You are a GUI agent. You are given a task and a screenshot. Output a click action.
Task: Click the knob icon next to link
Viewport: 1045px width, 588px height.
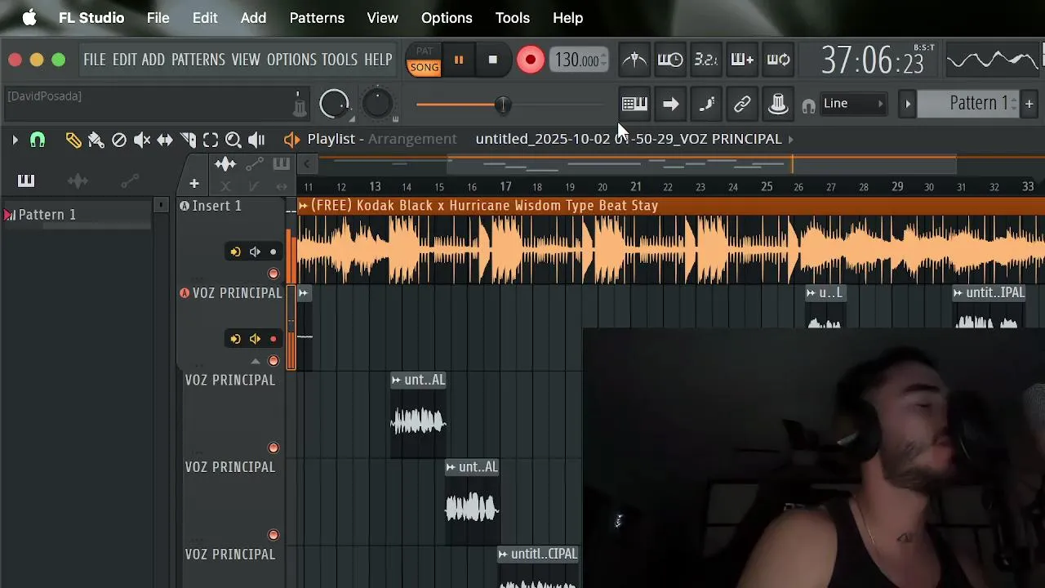point(778,104)
